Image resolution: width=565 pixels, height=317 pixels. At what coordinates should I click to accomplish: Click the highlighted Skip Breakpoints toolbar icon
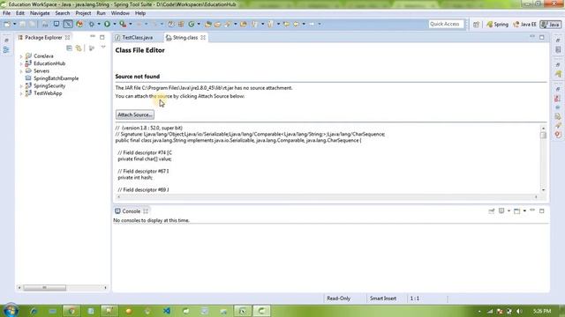[68, 24]
